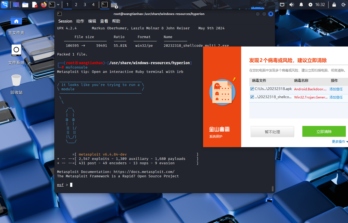
Task: Uncheck the 20232318_shellco... file checkbox
Action: click(252, 97)
